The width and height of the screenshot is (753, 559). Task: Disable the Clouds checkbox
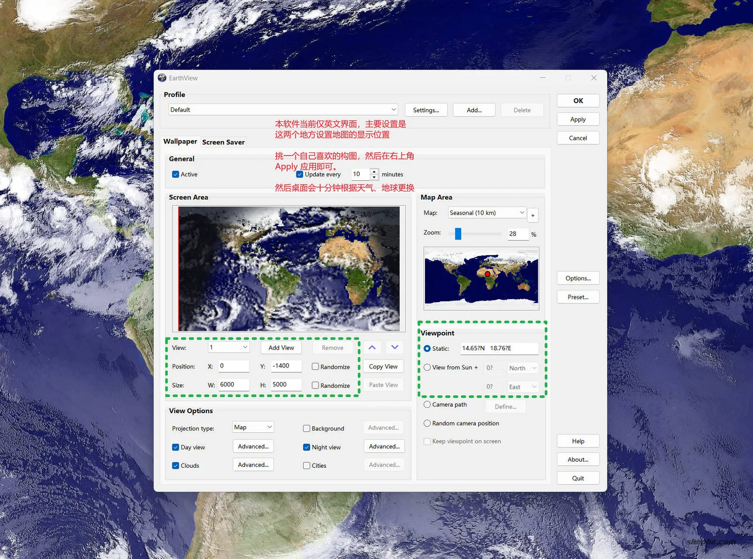pyautogui.click(x=176, y=466)
